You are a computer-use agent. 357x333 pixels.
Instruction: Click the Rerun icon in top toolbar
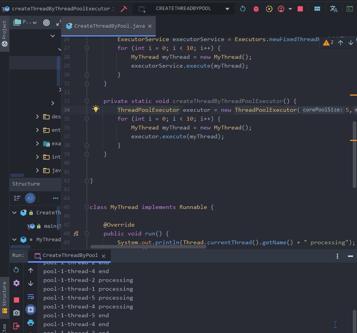point(243,9)
